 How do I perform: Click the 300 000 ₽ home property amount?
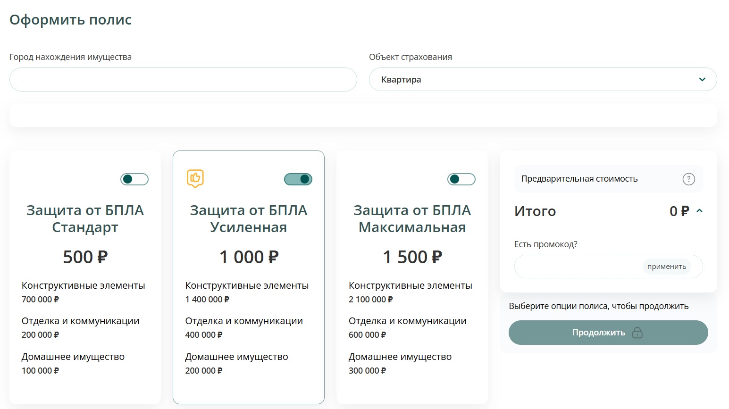click(368, 371)
